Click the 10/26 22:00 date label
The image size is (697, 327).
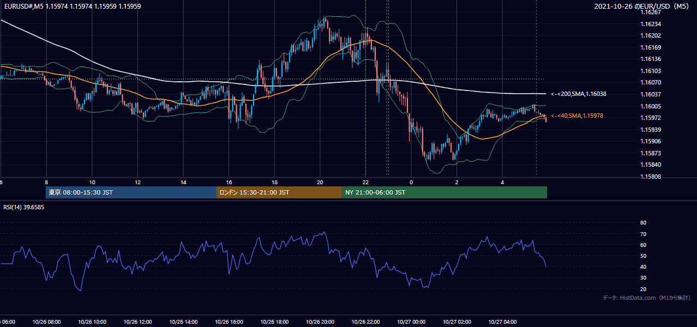[366, 322]
